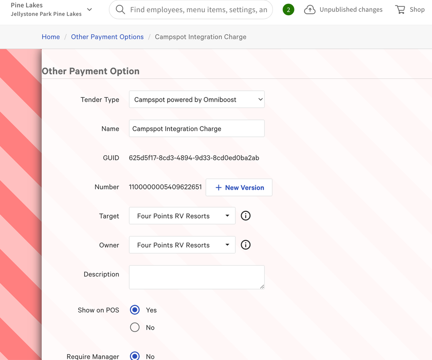The image size is (432, 360).
Task: Navigate to Other Payment Options breadcrumb
Action: coord(107,37)
